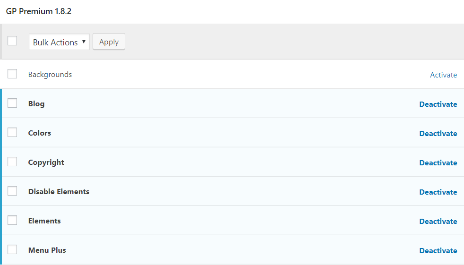Deactivate the Elements module
The image size is (464, 265).
pos(438,221)
